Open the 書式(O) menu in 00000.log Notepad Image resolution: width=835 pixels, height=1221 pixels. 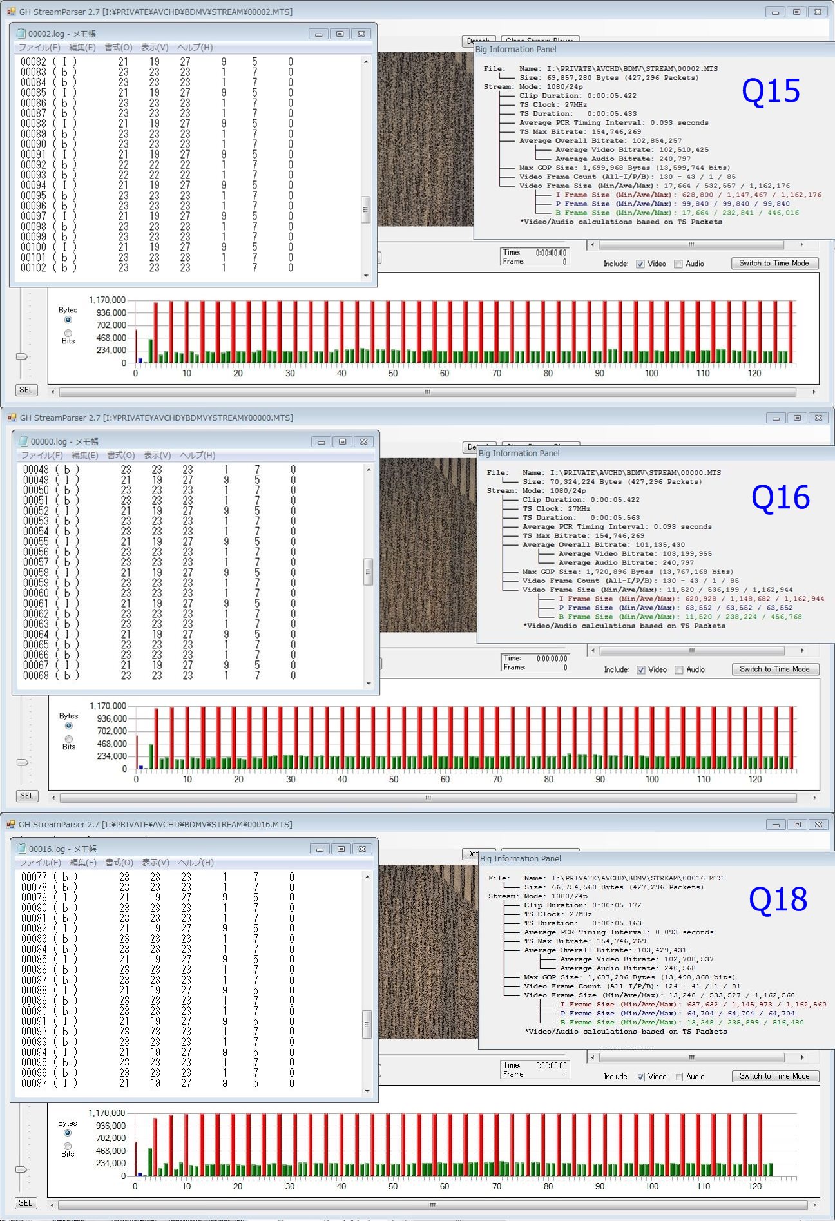(120, 455)
